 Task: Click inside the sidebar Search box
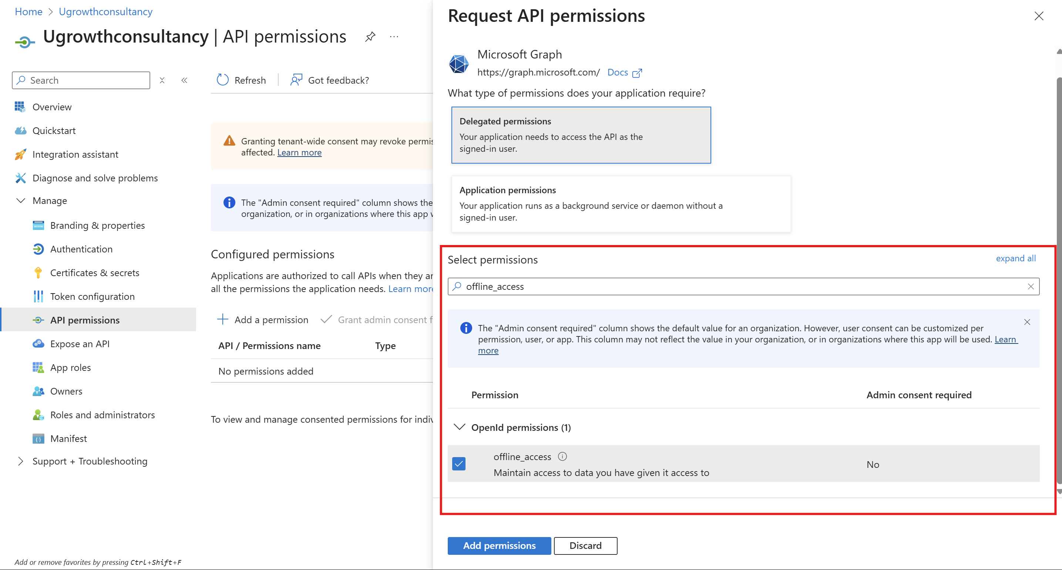[x=80, y=80]
